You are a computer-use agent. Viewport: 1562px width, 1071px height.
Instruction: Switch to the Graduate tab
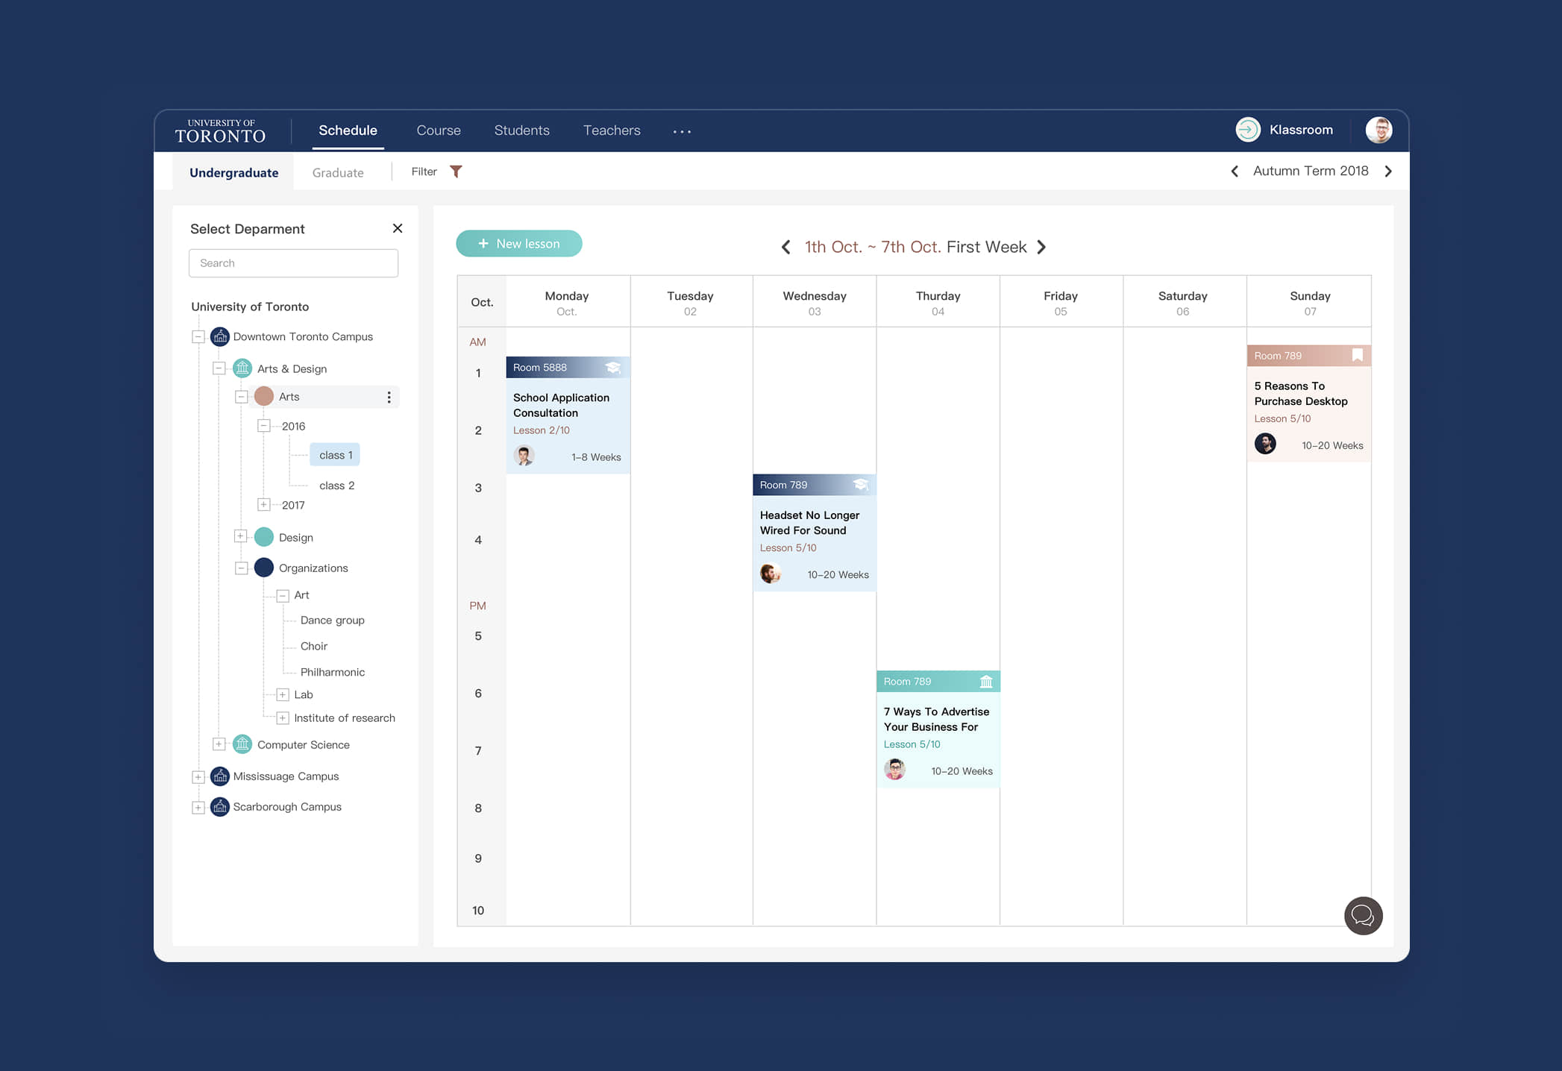pyautogui.click(x=338, y=172)
